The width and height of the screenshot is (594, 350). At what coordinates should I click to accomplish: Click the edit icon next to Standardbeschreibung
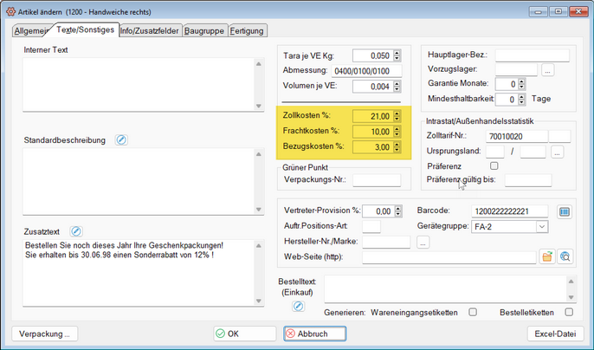coord(122,139)
